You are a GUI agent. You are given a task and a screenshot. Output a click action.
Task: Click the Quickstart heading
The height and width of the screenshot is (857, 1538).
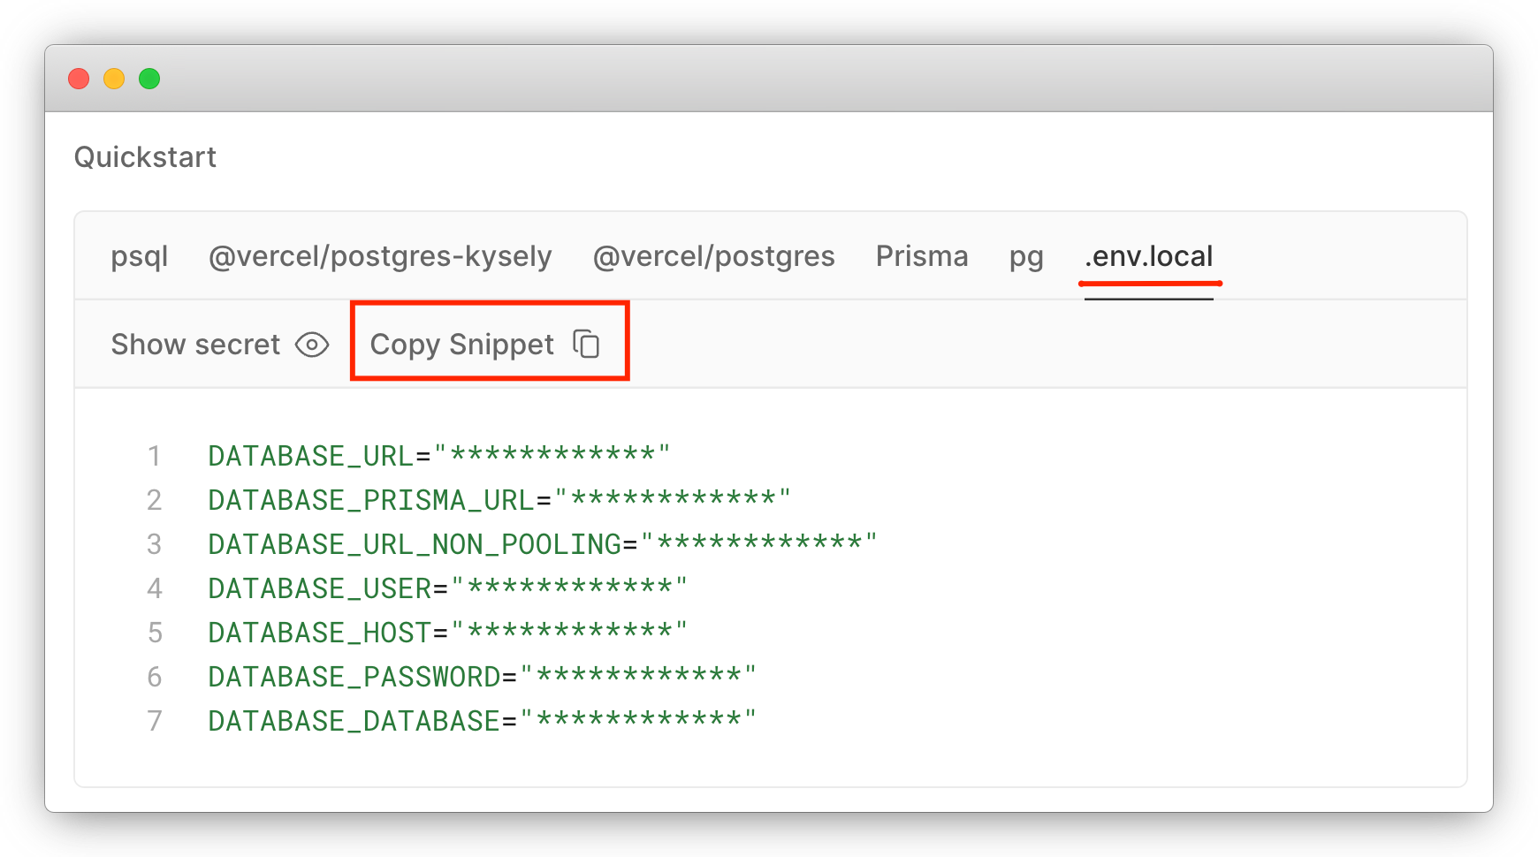(x=146, y=157)
